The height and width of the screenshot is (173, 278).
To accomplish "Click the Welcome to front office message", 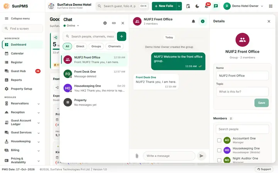I will 178,61.
